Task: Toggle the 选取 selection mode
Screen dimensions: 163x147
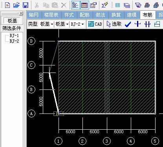Action: (114, 24)
